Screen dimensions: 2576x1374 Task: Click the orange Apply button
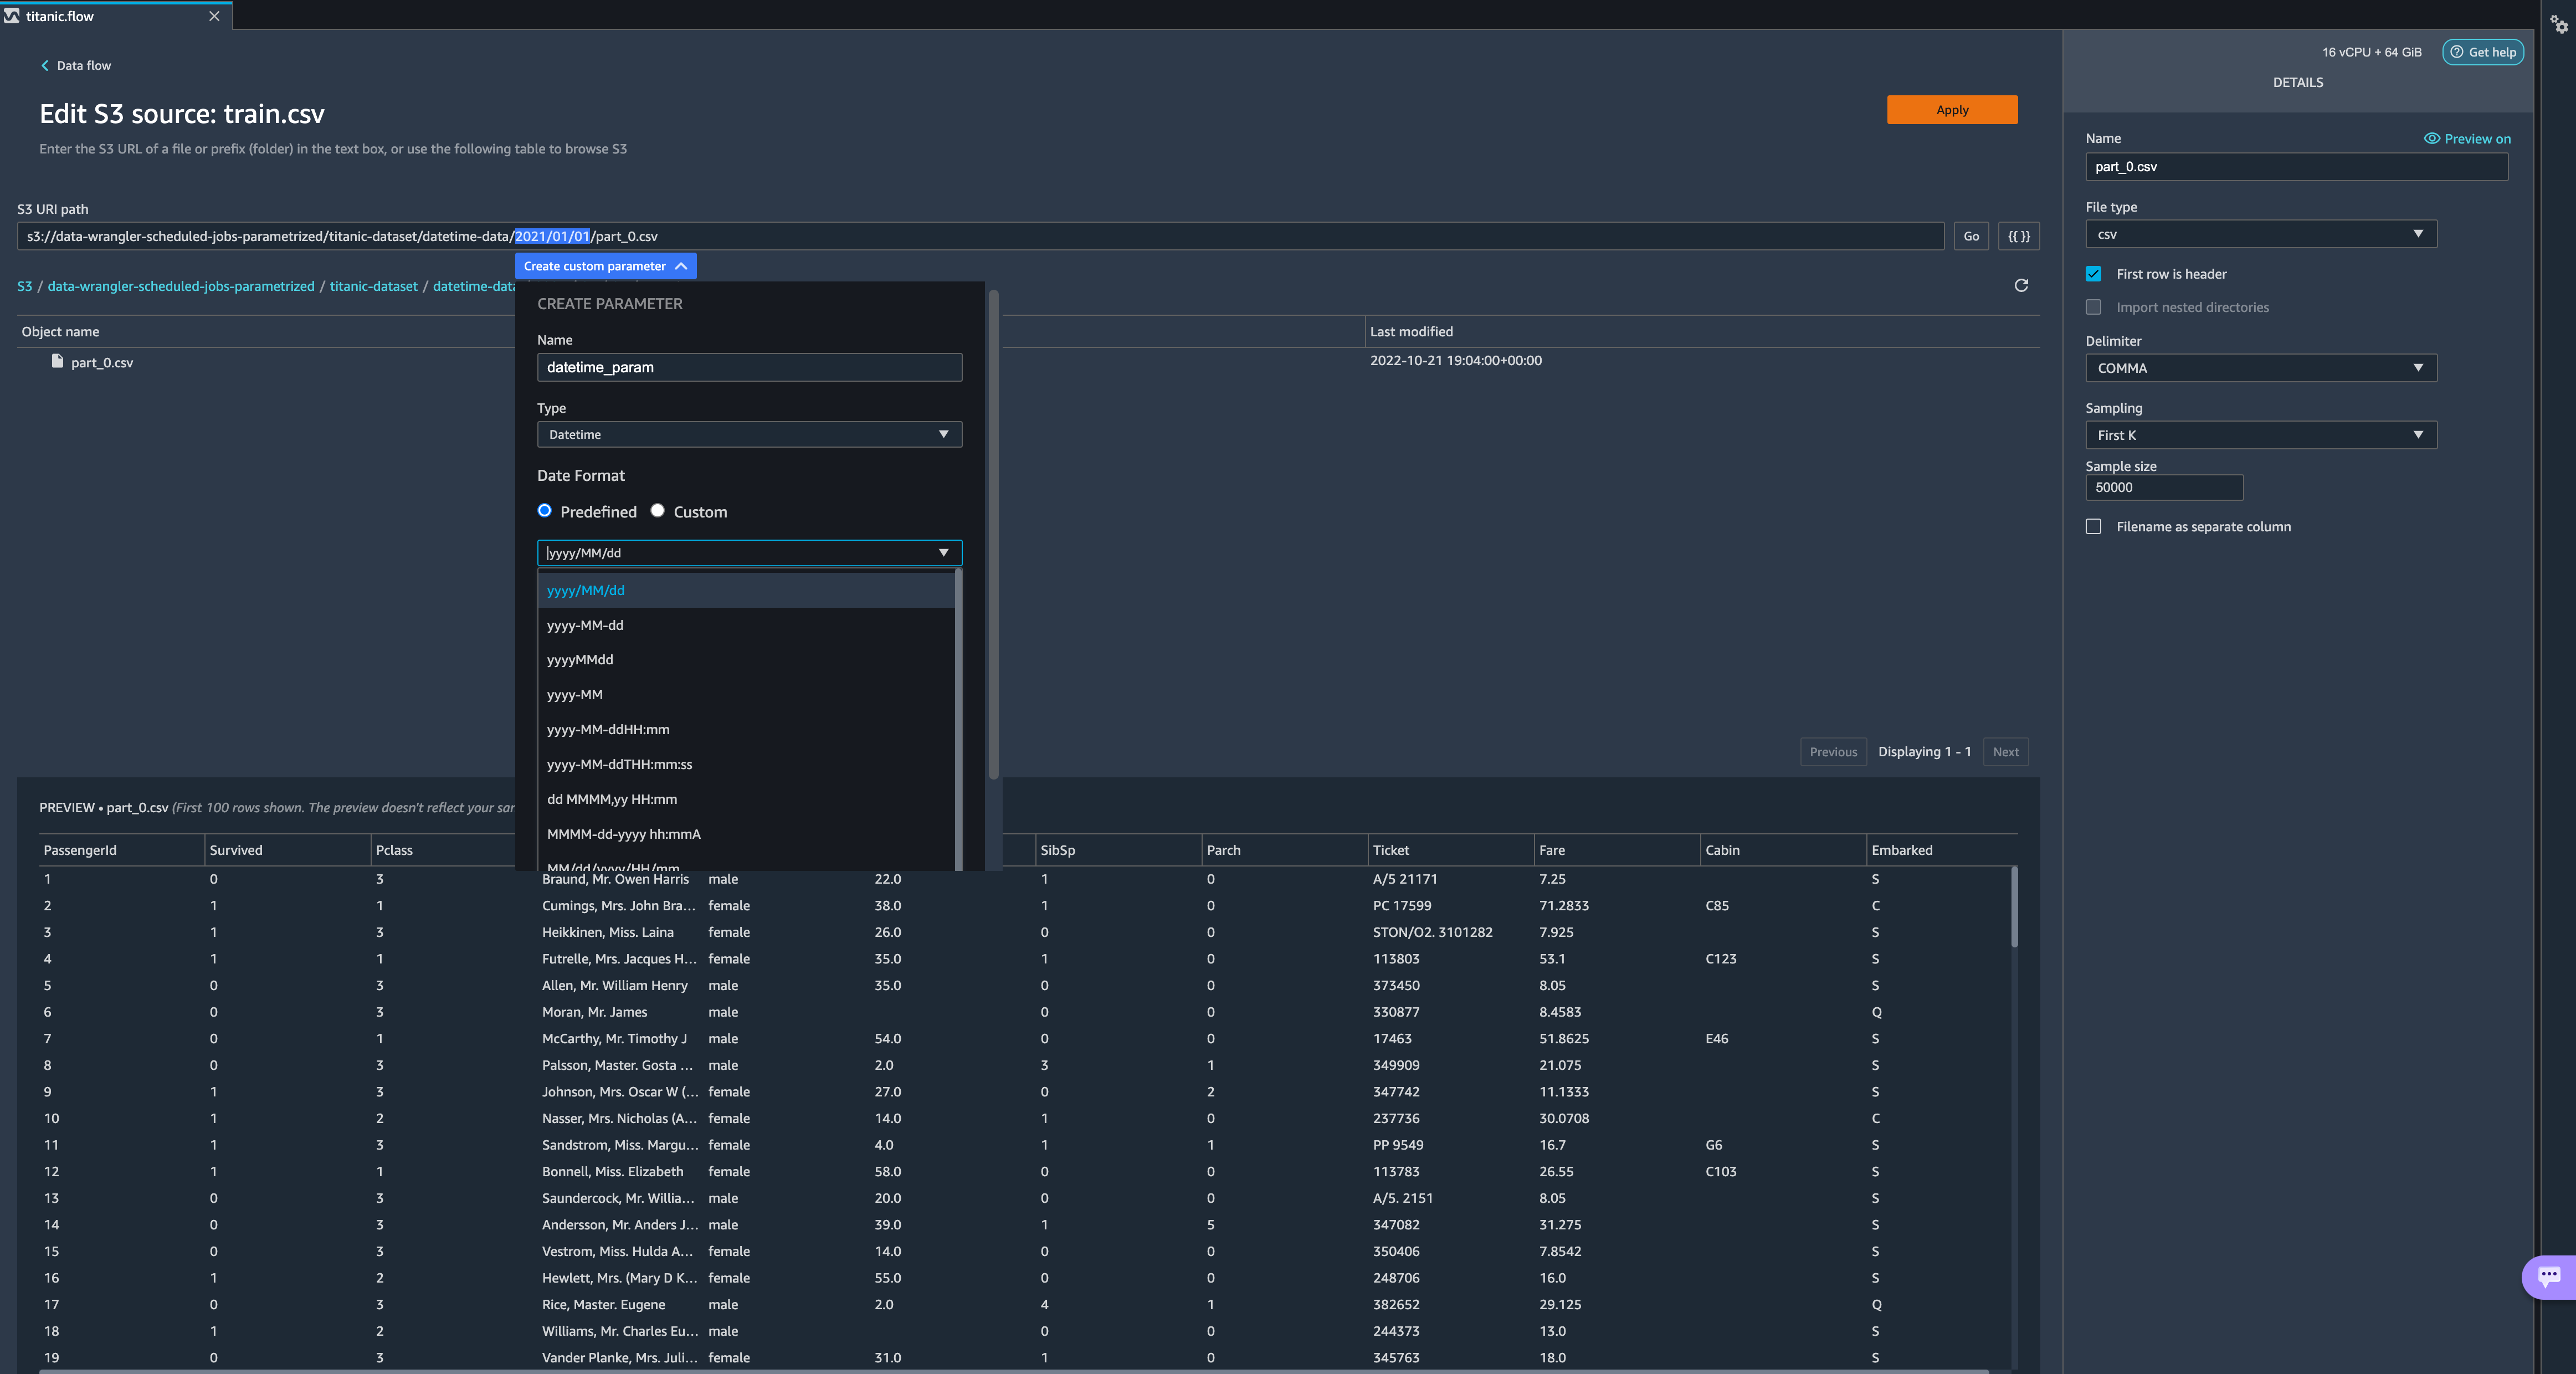click(x=1951, y=110)
